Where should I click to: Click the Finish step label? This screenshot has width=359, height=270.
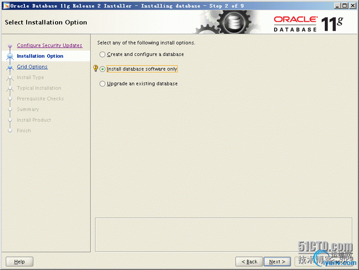coord(24,131)
